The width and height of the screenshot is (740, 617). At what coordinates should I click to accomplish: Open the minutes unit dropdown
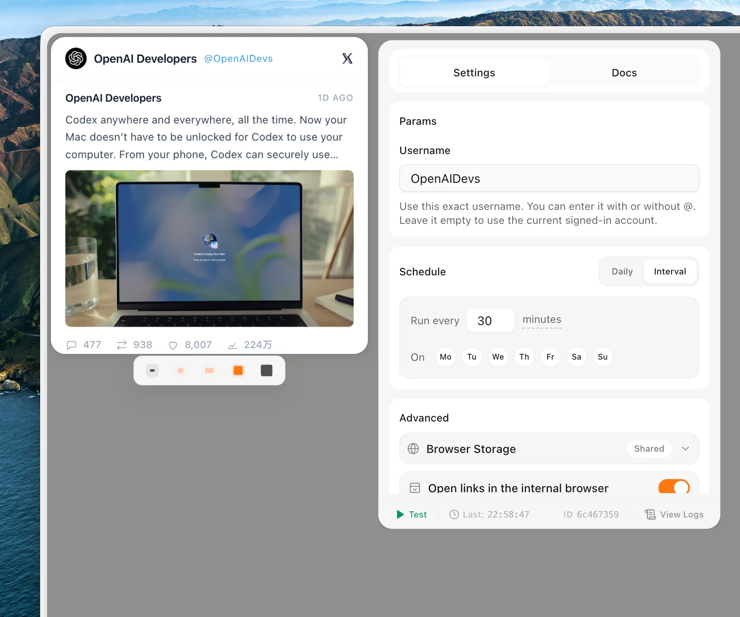[x=542, y=320]
